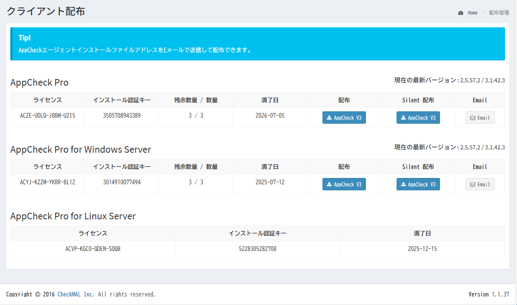The width and height of the screenshot is (517, 305).
Task: Click download icon in AppCheck Pro 配布 button
Action: click(329, 118)
